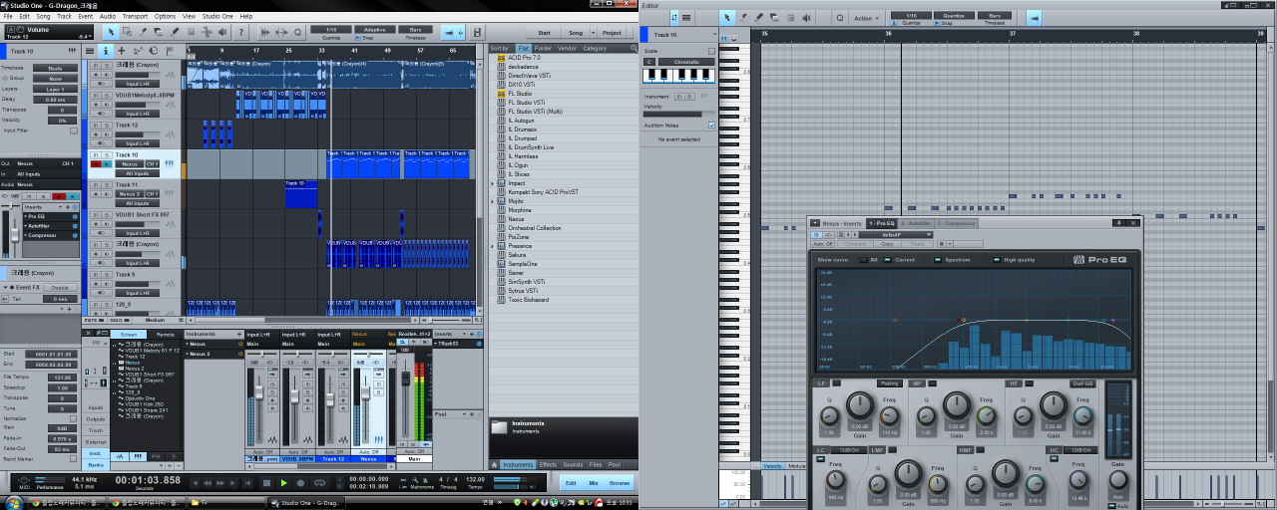This screenshot has width=1277, height=510.
Task: Open the video player filmstrip icon
Action: (477, 33)
